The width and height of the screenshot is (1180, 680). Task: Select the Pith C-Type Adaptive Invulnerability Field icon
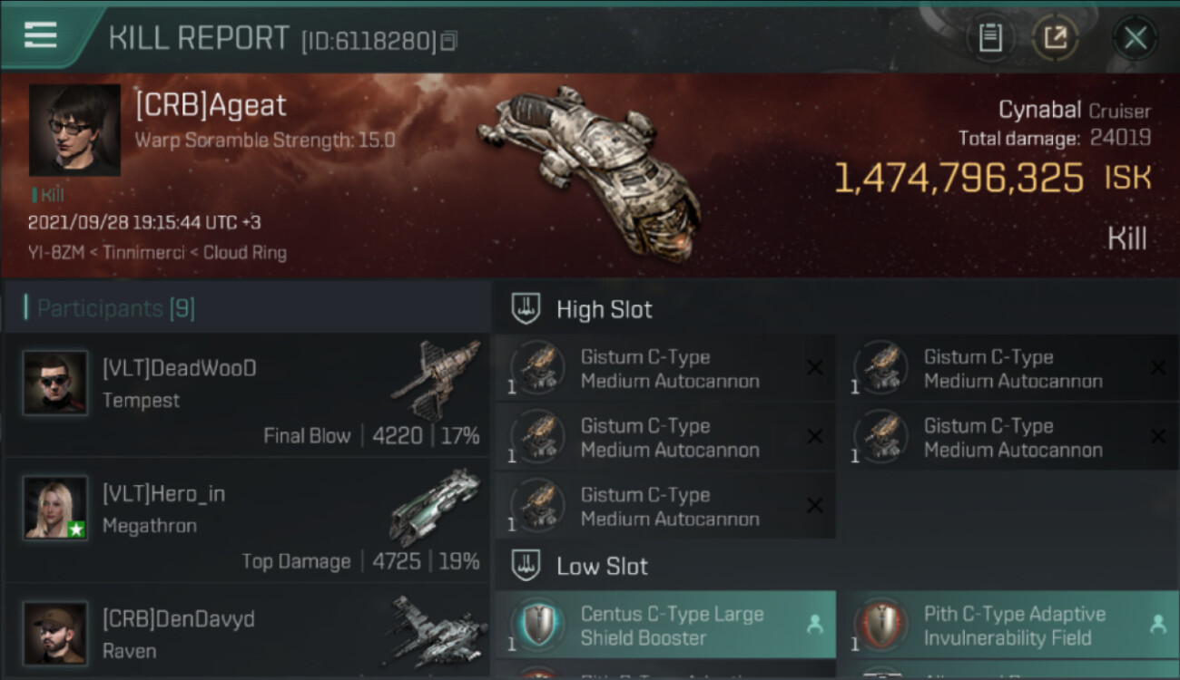pyautogui.click(x=881, y=625)
